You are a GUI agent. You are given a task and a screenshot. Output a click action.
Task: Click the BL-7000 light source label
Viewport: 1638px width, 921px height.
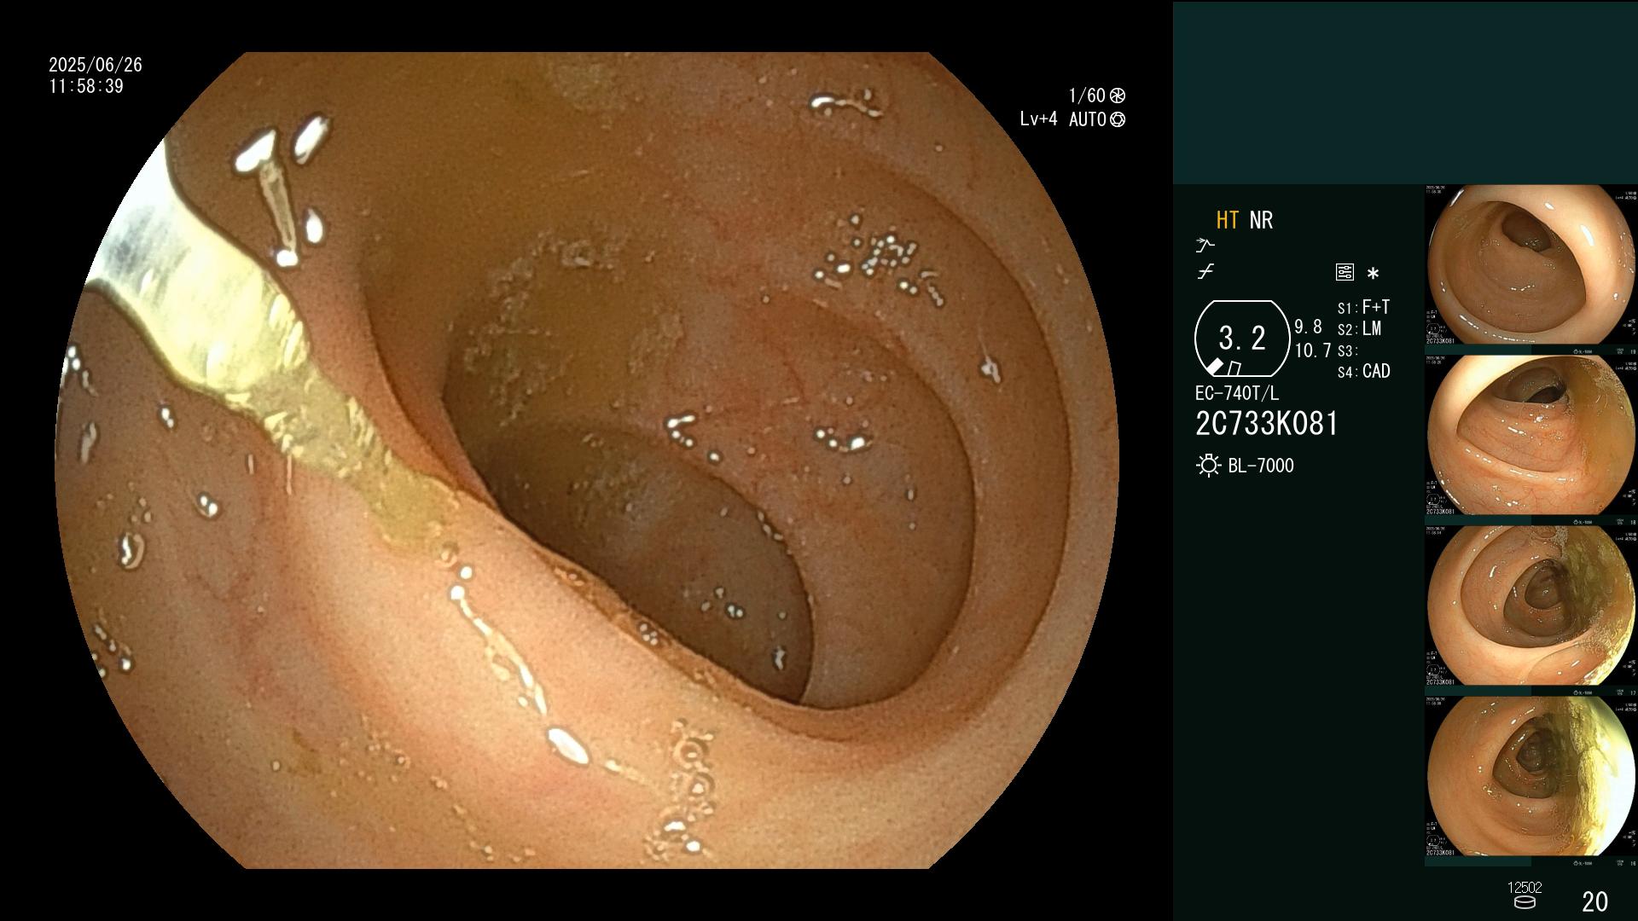1261,466
